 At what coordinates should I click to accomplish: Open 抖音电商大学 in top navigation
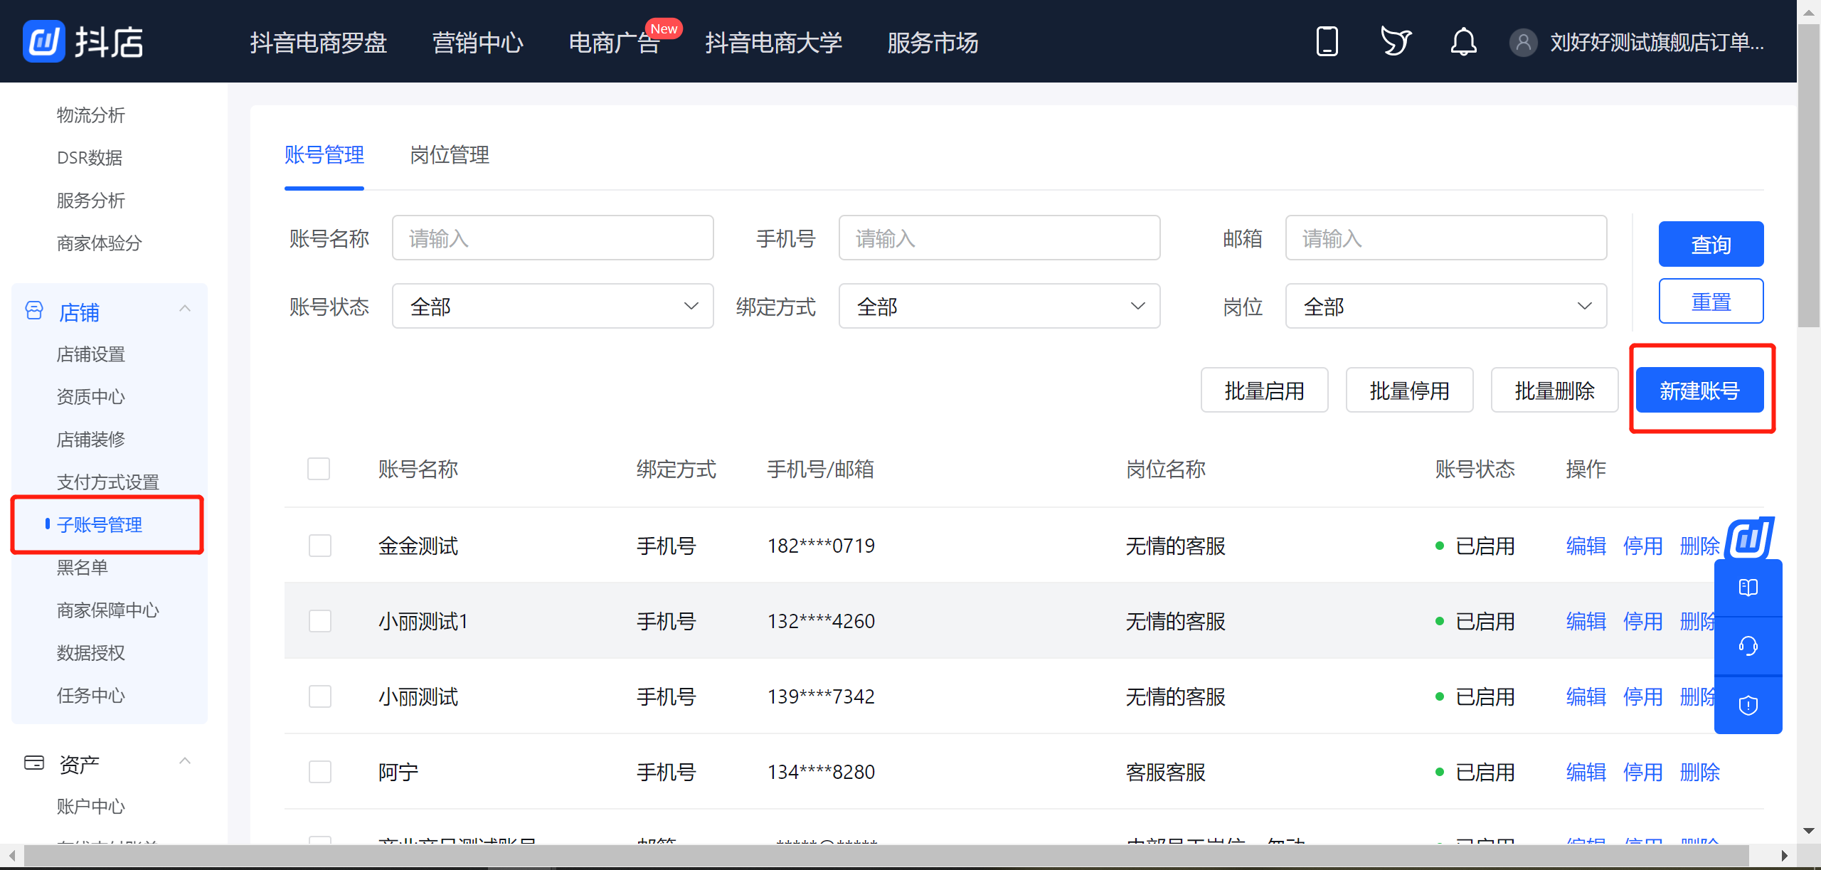[x=774, y=43]
